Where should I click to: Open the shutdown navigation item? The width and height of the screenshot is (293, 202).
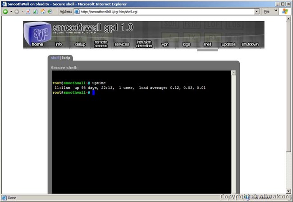coord(250,44)
